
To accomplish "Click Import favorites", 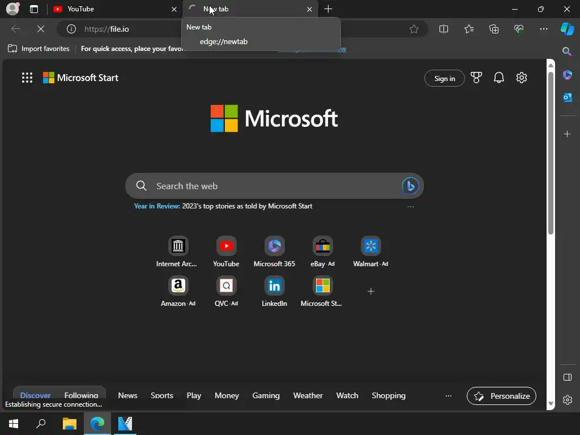I will pos(39,49).
